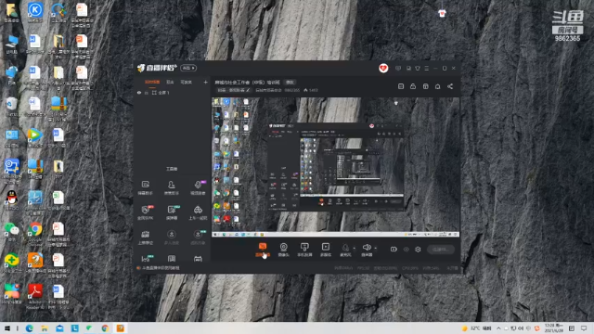Viewport: 594px width, 334px height.
Task: Open middle circular tool in third toolbox row
Action: [171, 238]
